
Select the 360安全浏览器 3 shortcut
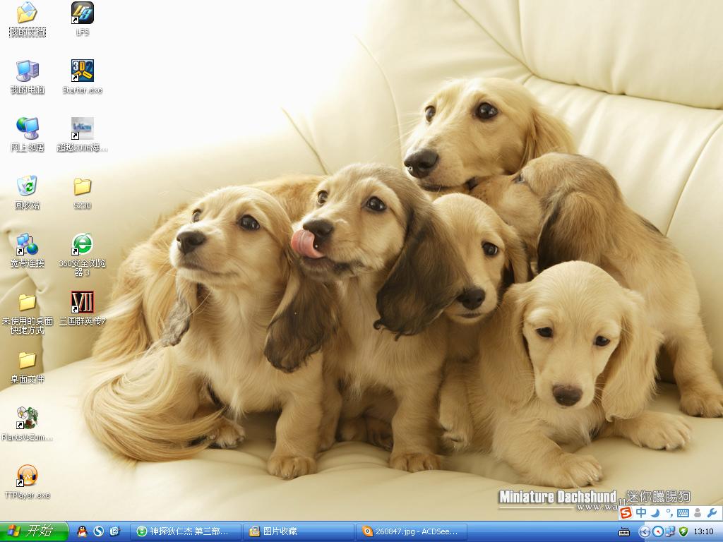pyautogui.click(x=82, y=254)
